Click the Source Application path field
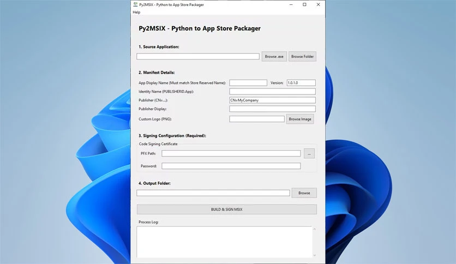456x264 pixels. pyautogui.click(x=198, y=56)
